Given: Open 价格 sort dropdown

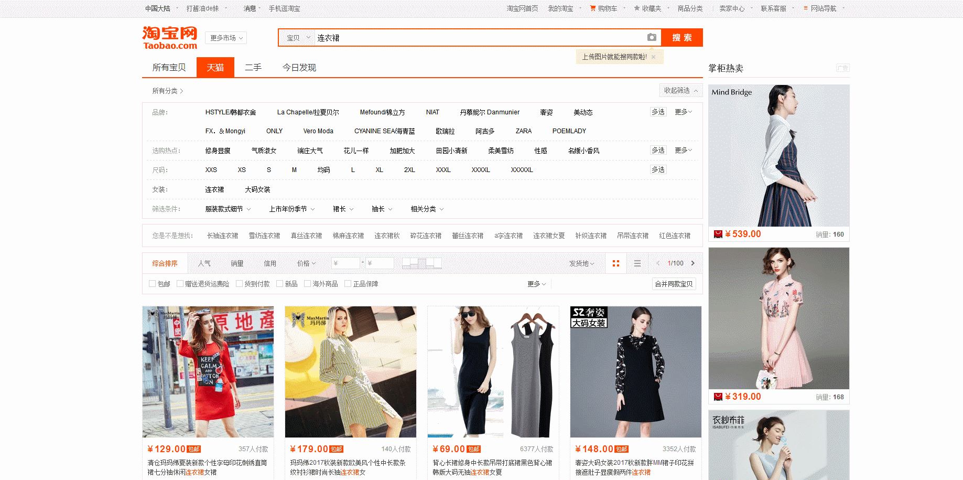Looking at the screenshot, I should (307, 263).
